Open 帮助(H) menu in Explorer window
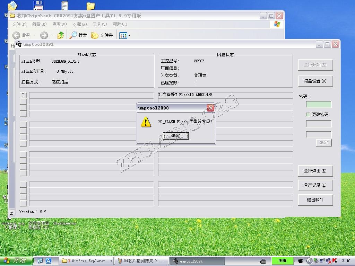 click(x=120, y=24)
